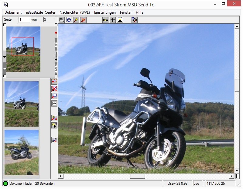
Task: Click the vertical scrollbar thumb
Action: click(237, 86)
